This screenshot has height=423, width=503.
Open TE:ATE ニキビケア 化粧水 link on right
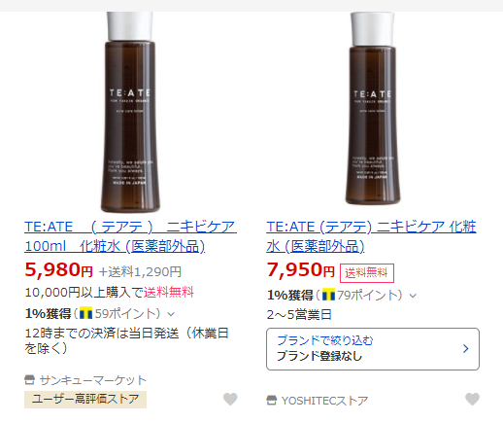(371, 236)
